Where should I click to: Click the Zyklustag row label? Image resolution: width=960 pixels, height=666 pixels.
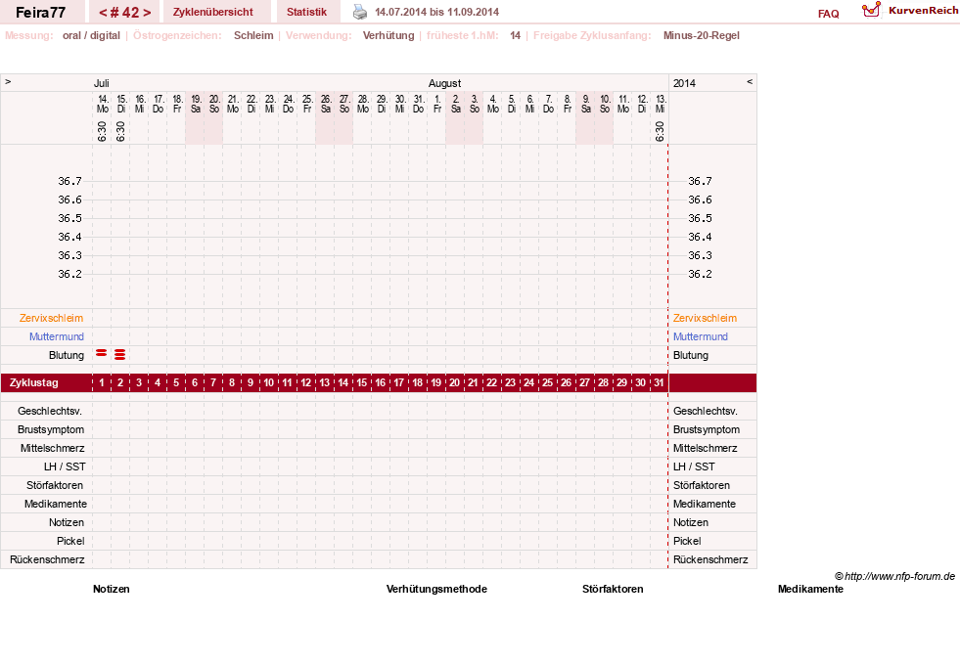pos(33,382)
